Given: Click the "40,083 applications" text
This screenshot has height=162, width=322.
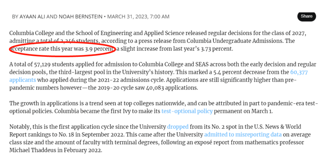Looking at the screenshot, I should (x=173, y=88).
